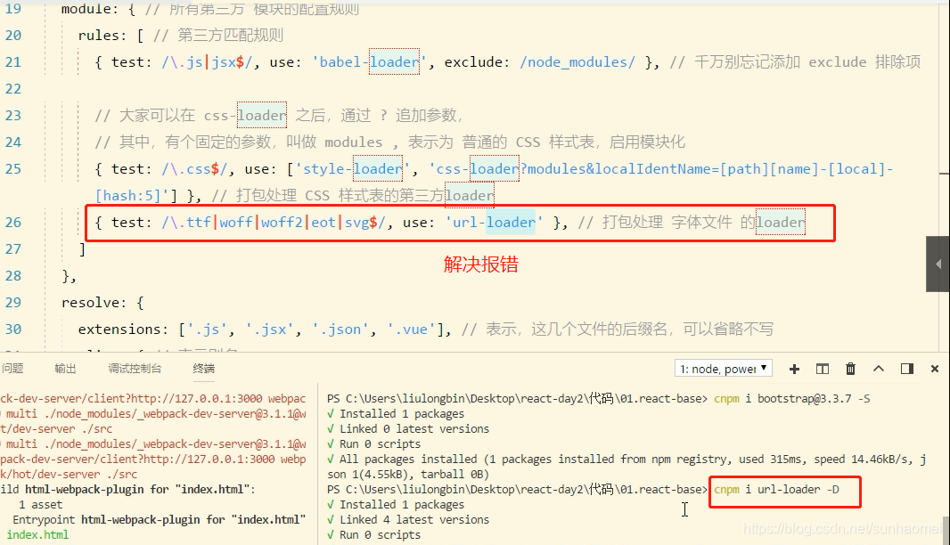Click '.vue' string in extensions array

pyautogui.click(x=412, y=329)
